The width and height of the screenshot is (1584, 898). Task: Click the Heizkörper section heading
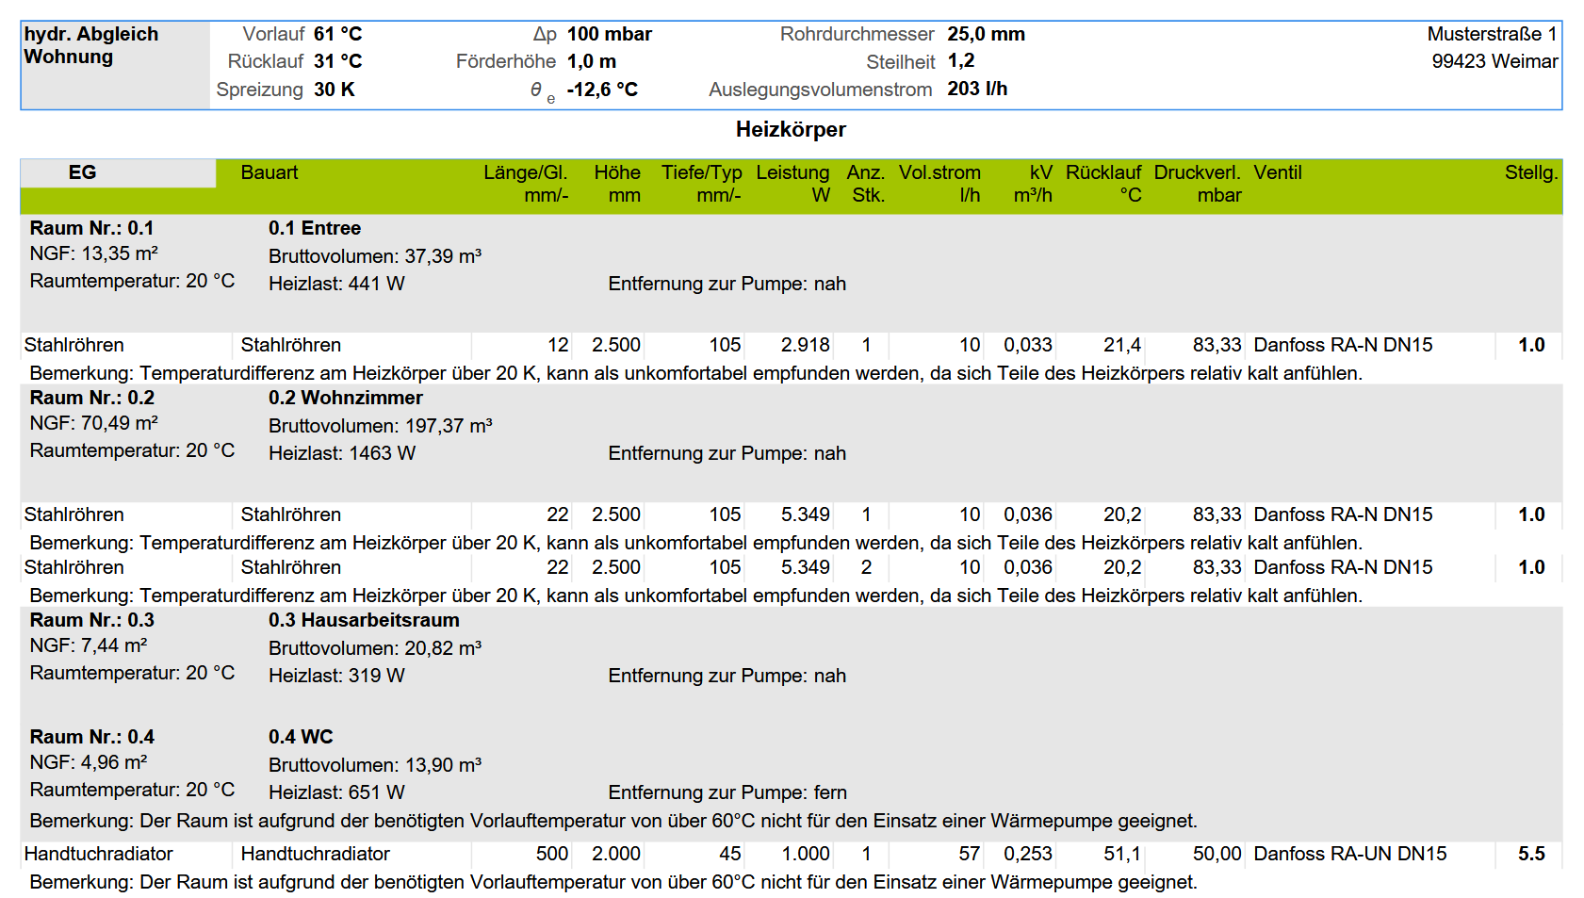tap(791, 129)
